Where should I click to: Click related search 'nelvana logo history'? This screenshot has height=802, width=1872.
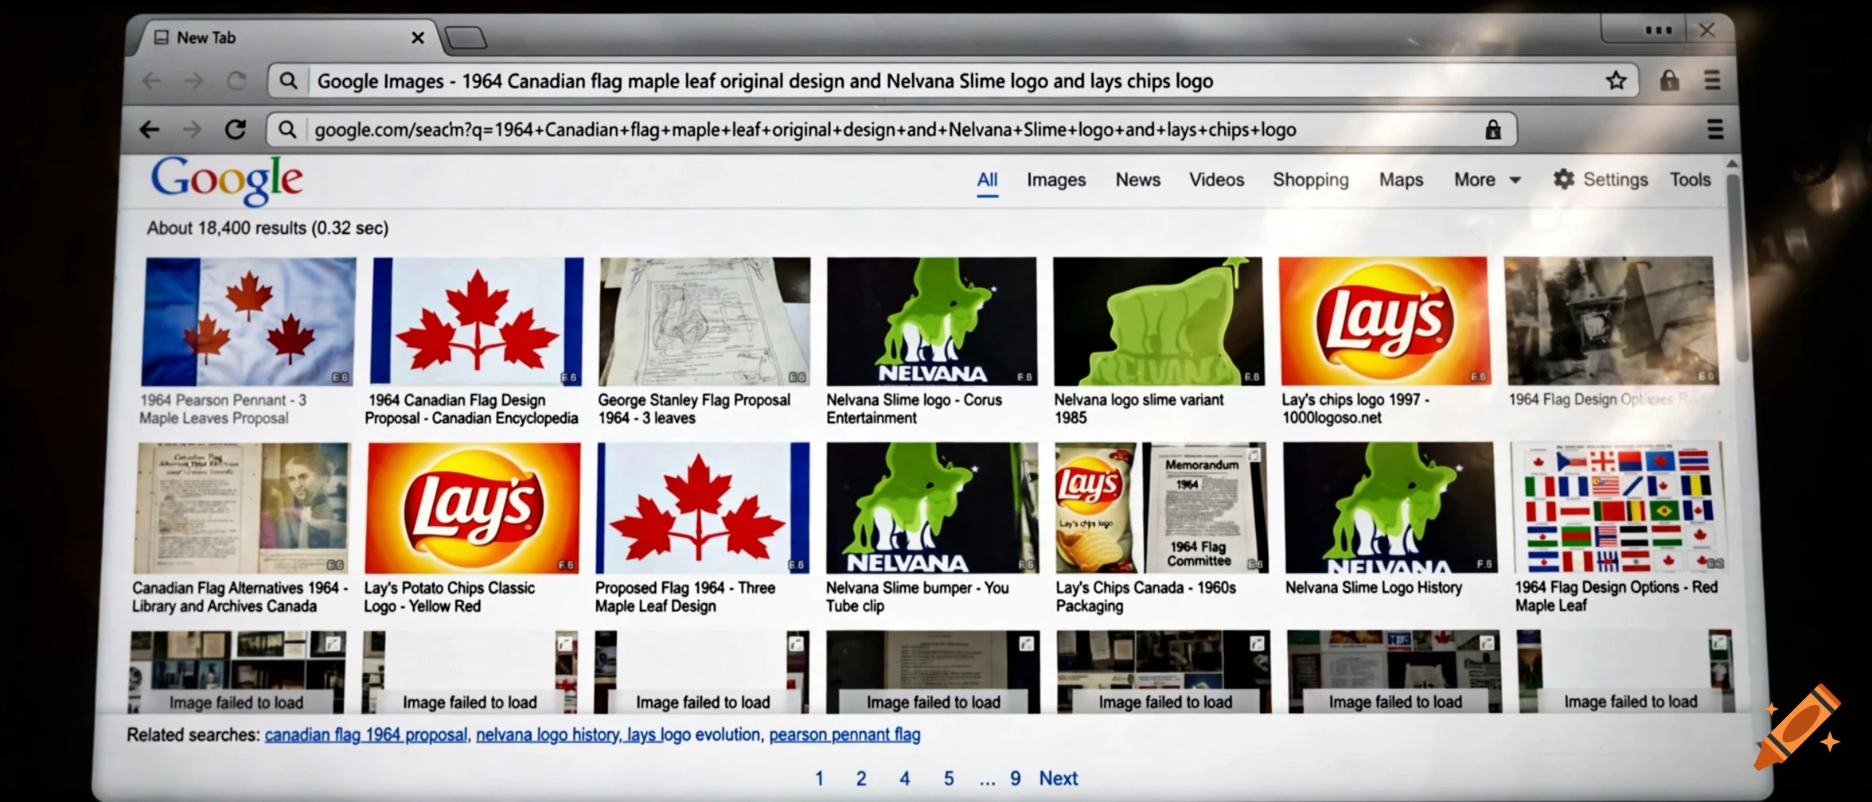coord(547,734)
